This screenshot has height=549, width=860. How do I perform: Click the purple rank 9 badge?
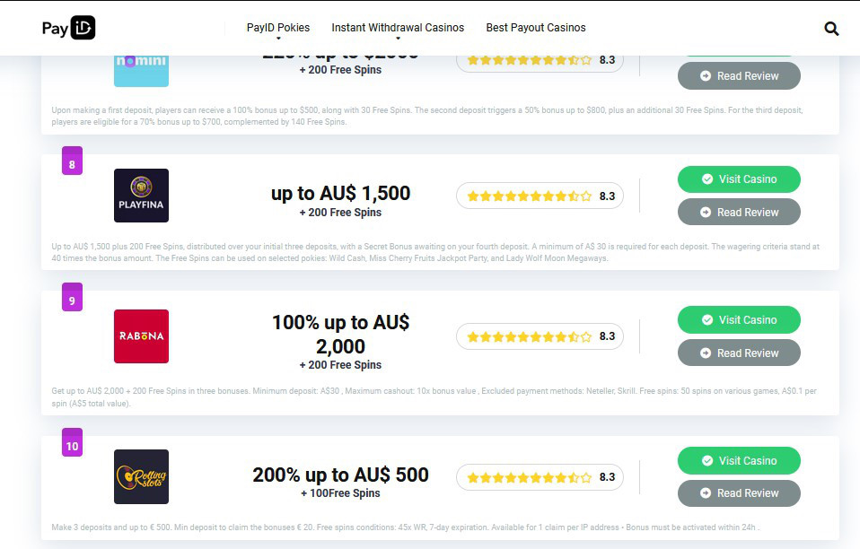point(72,297)
